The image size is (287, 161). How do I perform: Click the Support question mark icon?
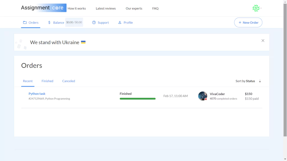(94, 22)
